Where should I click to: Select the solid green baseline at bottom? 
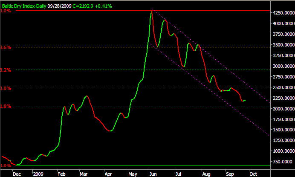[x=143, y=165]
